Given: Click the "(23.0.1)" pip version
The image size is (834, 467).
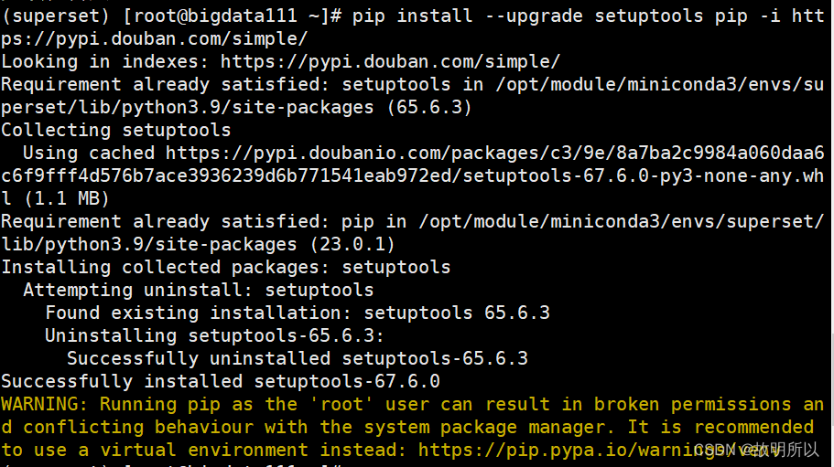Looking at the screenshot, I should [352, 244].
